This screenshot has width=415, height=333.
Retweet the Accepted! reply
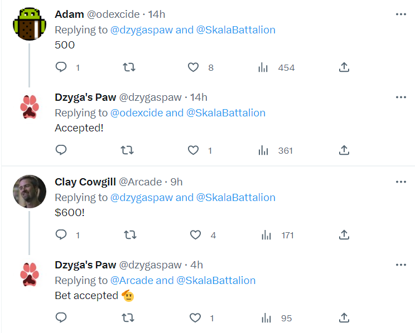[127, 150]
